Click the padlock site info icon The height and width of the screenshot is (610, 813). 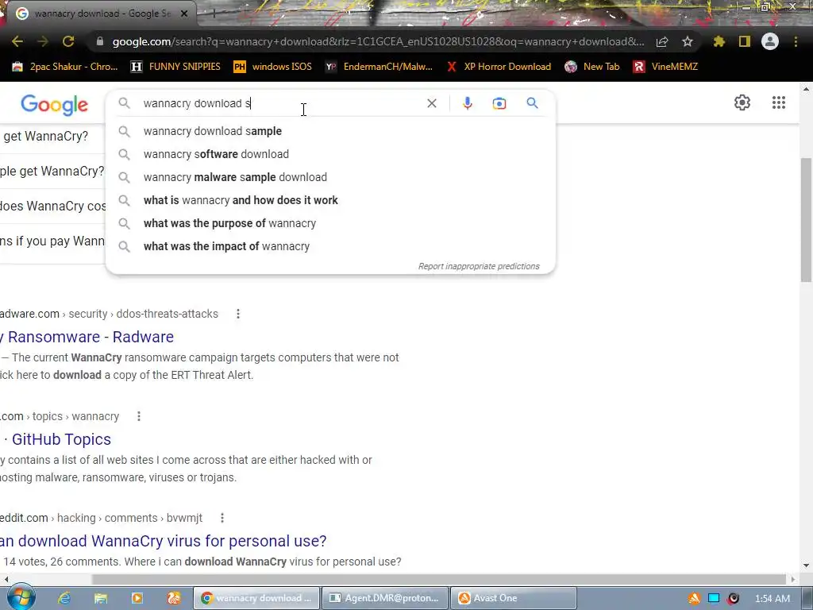click(100, 41)
